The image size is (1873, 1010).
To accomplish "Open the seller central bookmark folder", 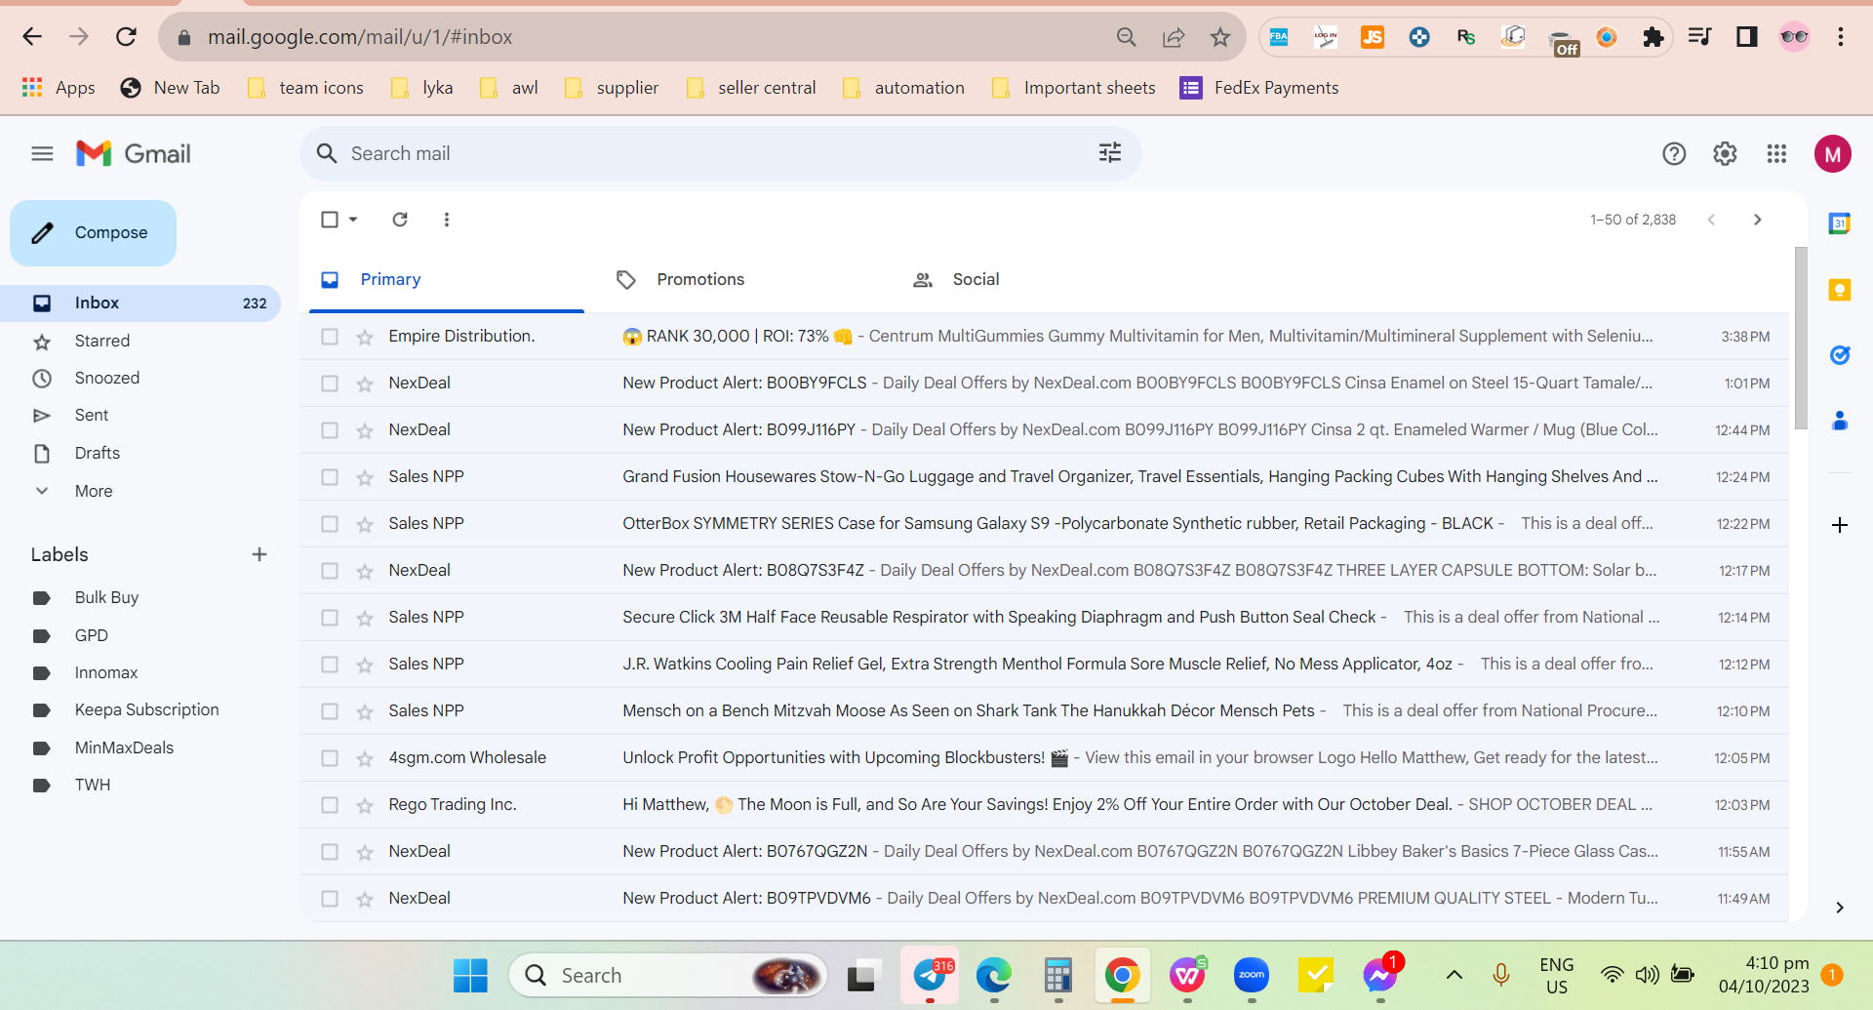I will pos(751,88).
